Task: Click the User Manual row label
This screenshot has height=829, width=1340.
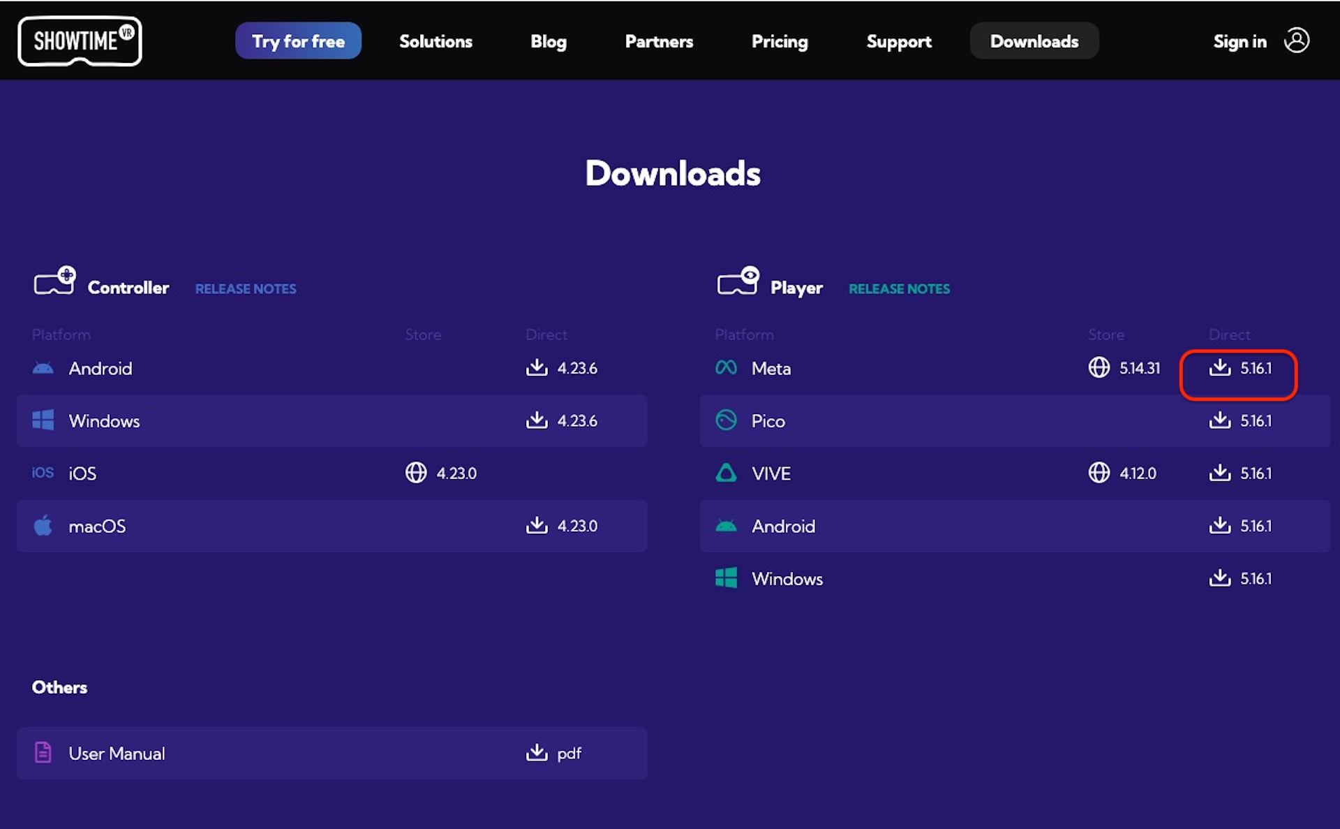Action: point(117,754)
